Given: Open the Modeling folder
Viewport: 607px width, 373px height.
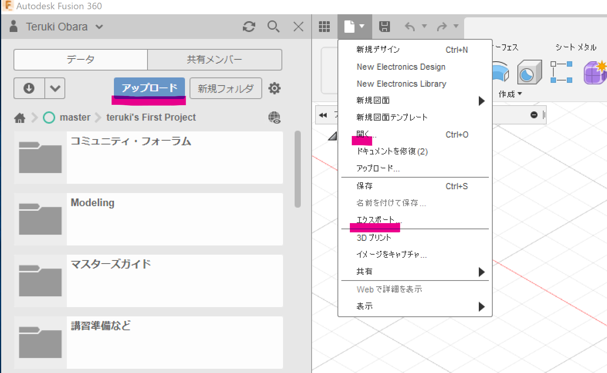Looking at the screenshot, I should [149, 219].
